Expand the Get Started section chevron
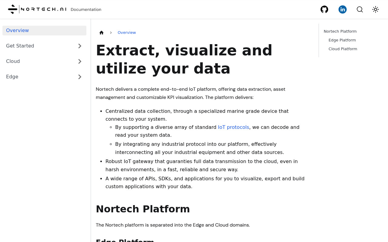The image size is (388, 242). pyautogui.click(x=80, y=46)
